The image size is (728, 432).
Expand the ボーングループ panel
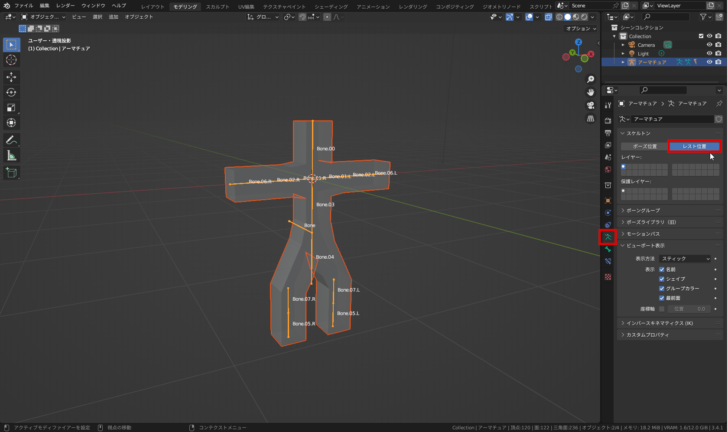pos(643,211)
